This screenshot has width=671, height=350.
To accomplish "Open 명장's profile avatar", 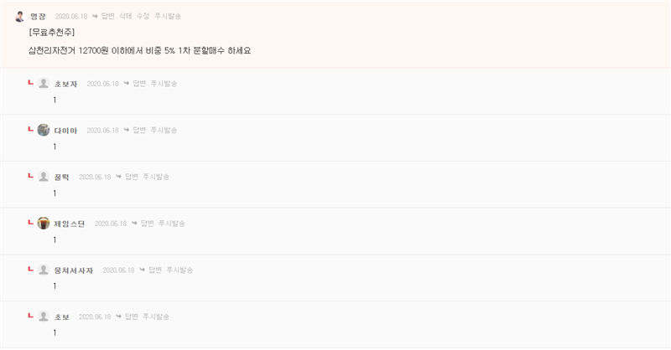I will coord(19,16).
